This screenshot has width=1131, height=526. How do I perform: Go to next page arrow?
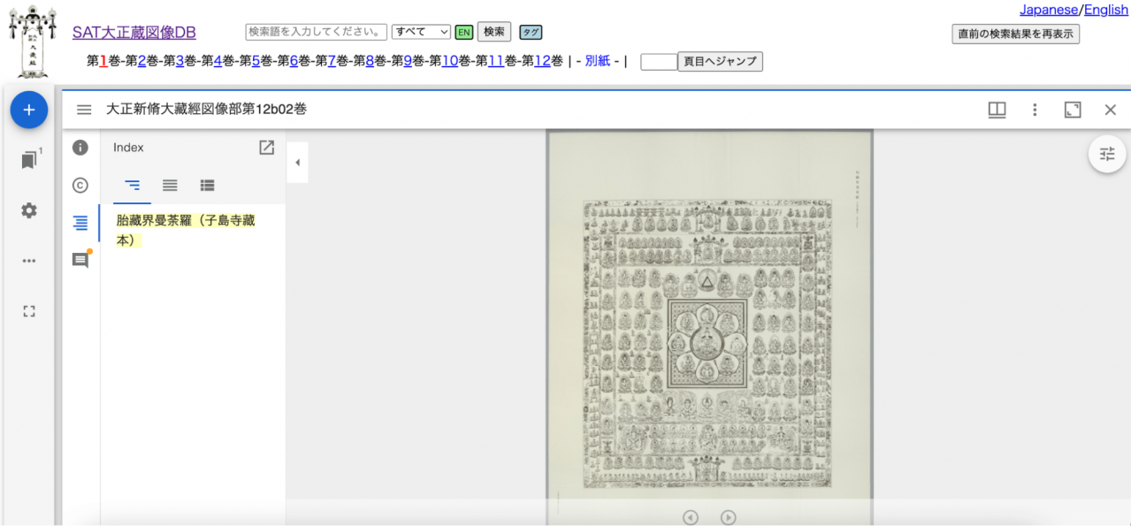click(728, 518)
